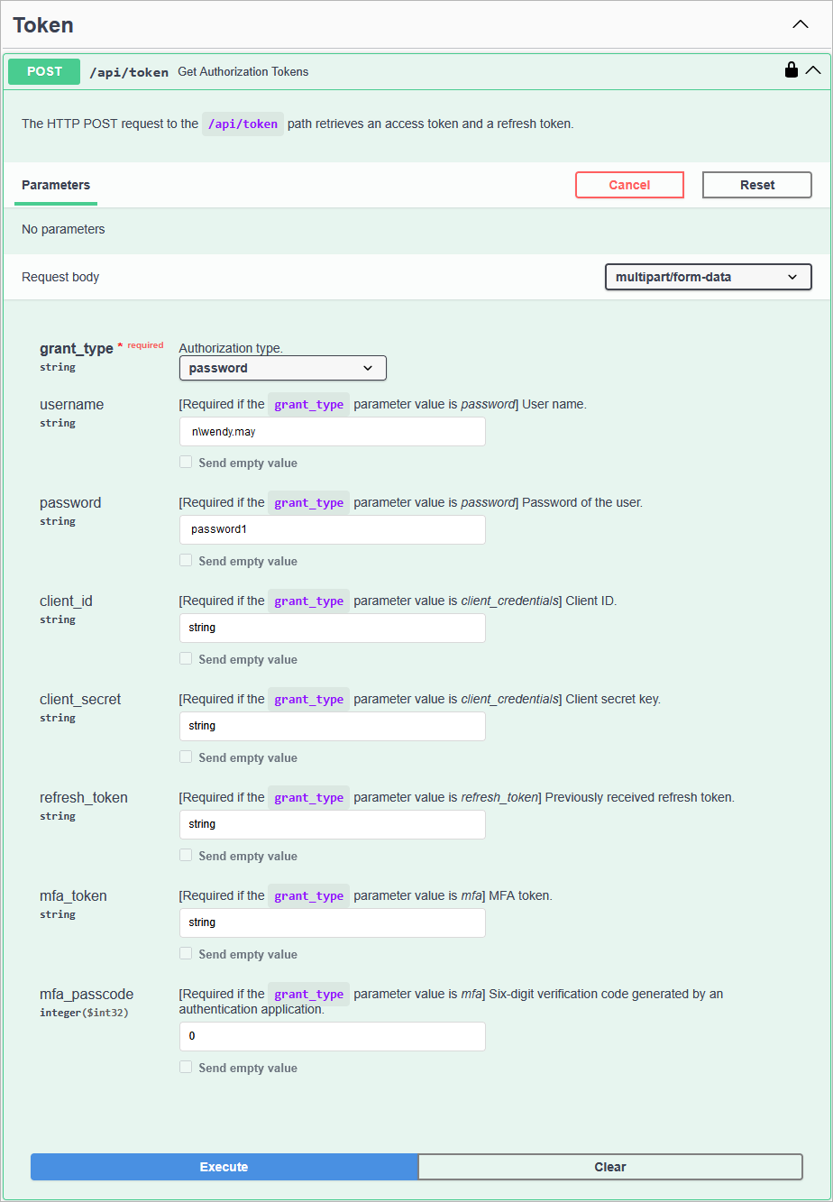
Task: Collapse the Token section using its chevron
Action: click(801, 24)
